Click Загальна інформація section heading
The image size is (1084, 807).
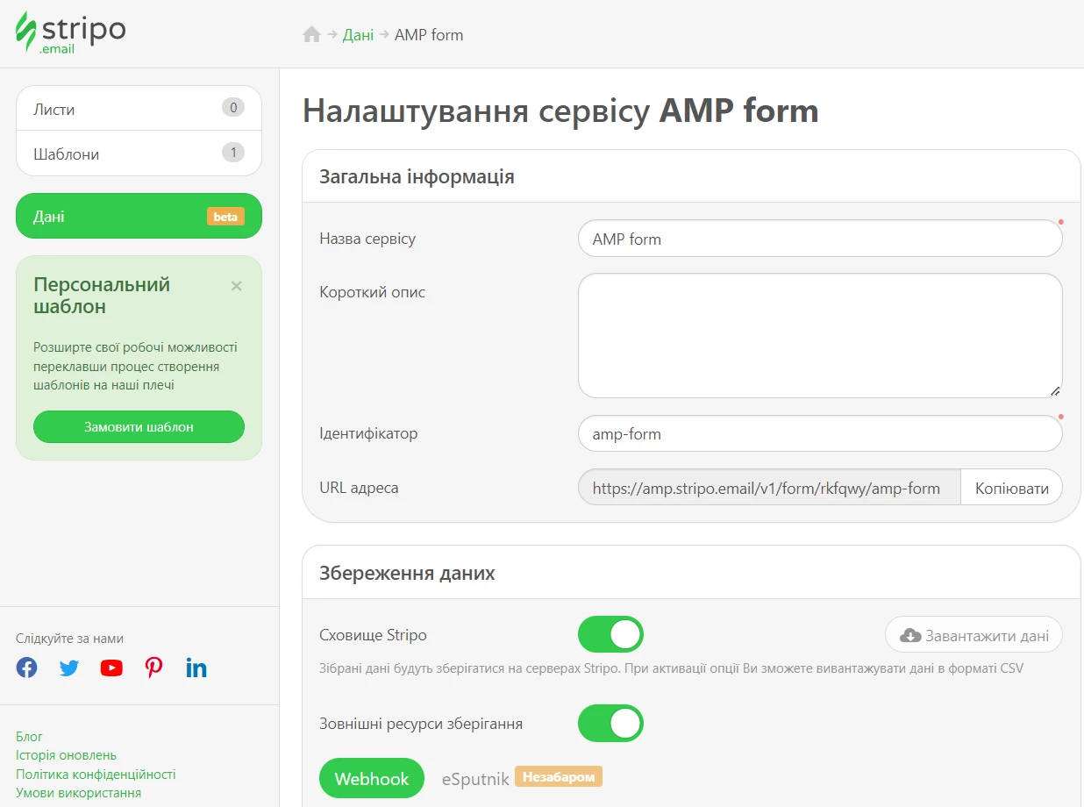417,176
